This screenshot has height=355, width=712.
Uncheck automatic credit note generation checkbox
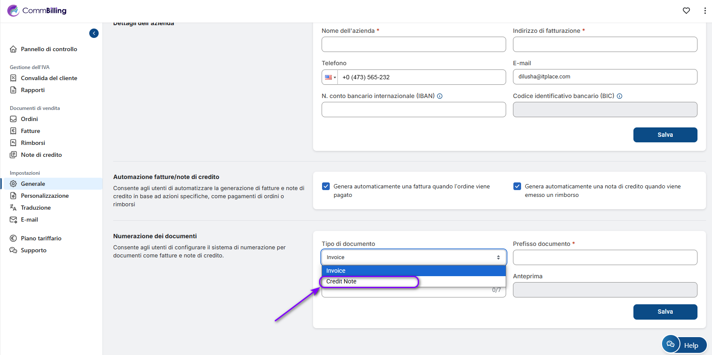(517, 186)
